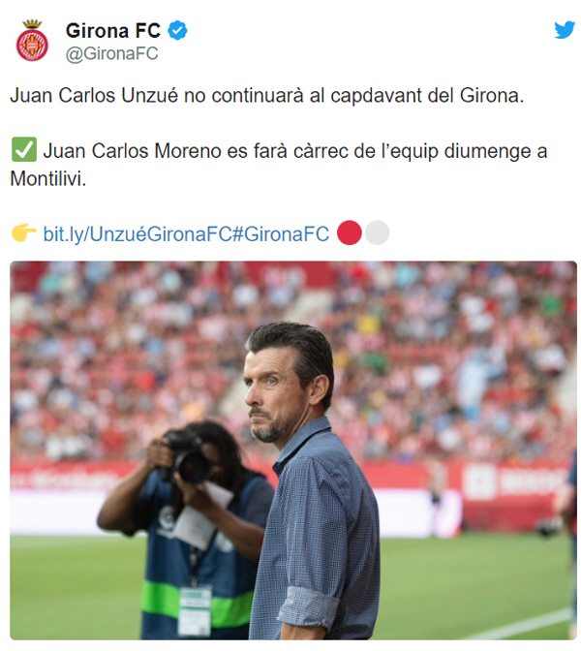Click the tweet sentence about Unzué not continuing
Image resolution: width=581 pixels, height=651 pixels.
267,96
